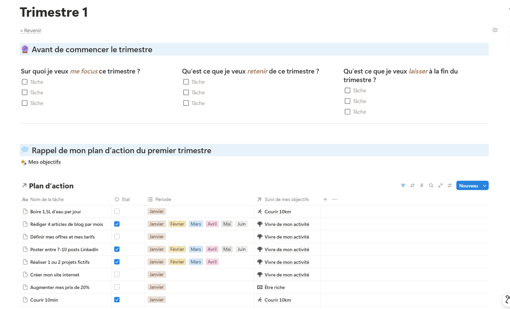Uncheck the Courir 10min task checkbox
The width and height of the screenshot is (510, 309).
pyautogui.click(x=117, y=300)
